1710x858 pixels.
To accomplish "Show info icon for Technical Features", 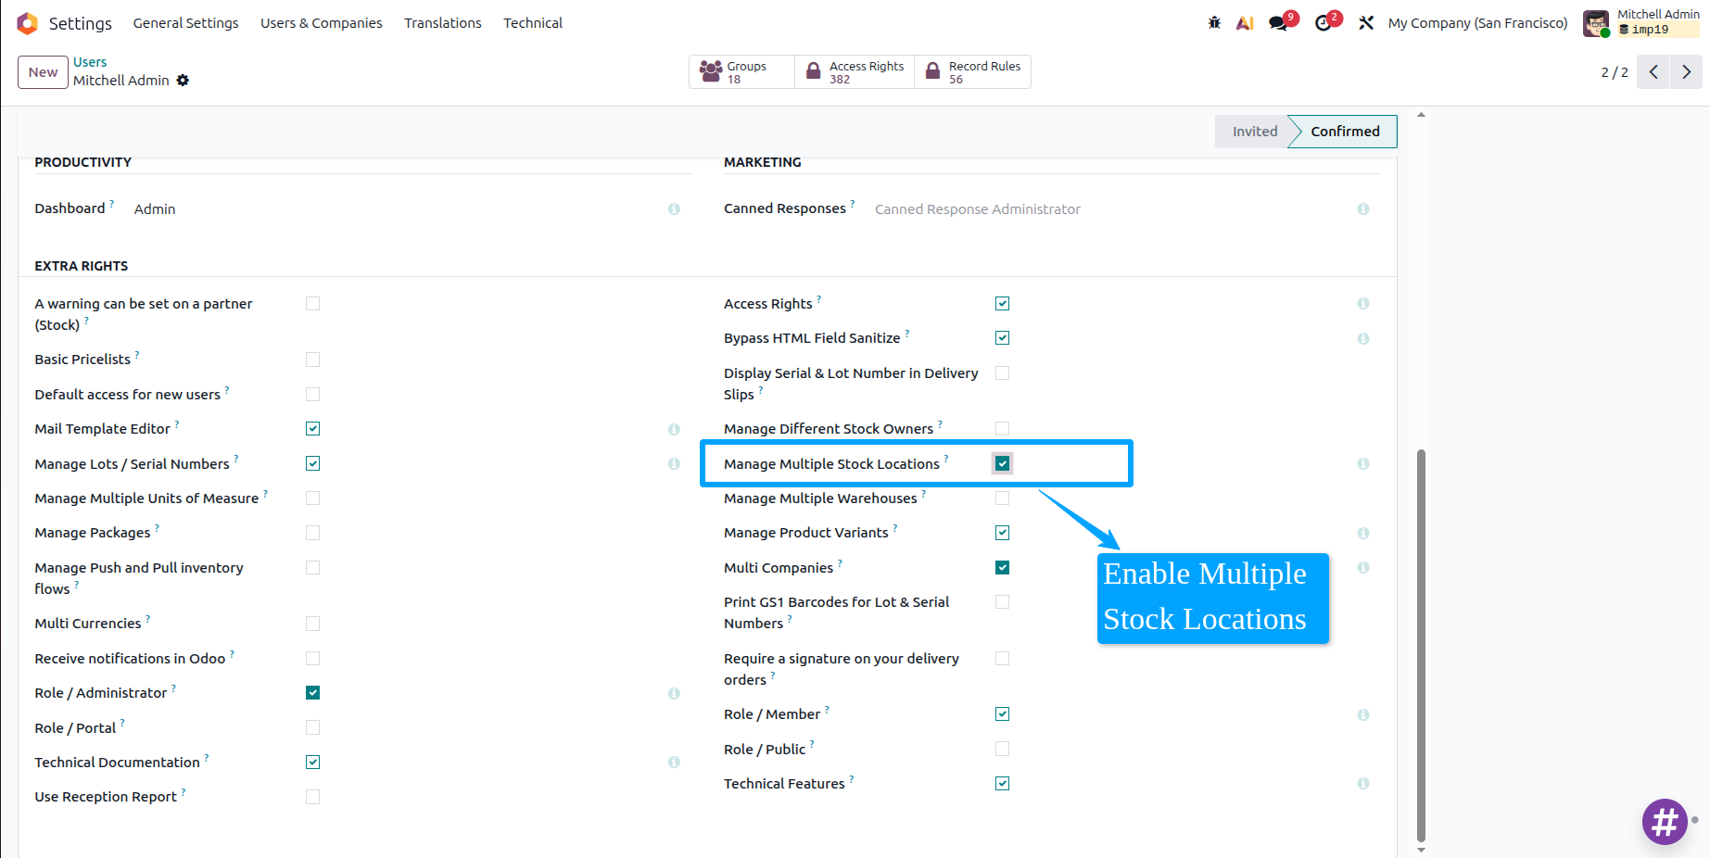I will click(1363, 784).
